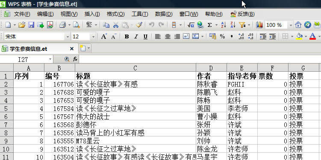Increase decimal places
Image resolution: width=321 pixels, height=160 pixels.
click(x=241, y=37)
